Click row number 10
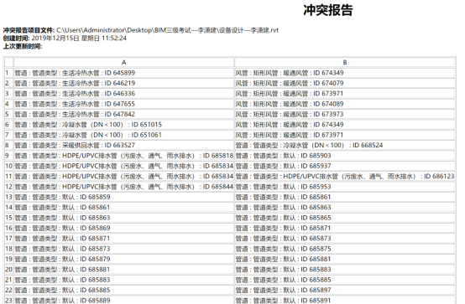 tap(8, 166)
